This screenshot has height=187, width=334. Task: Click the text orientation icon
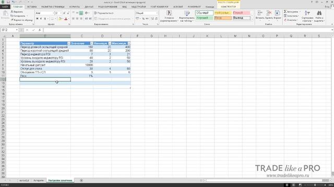[87, 13]
